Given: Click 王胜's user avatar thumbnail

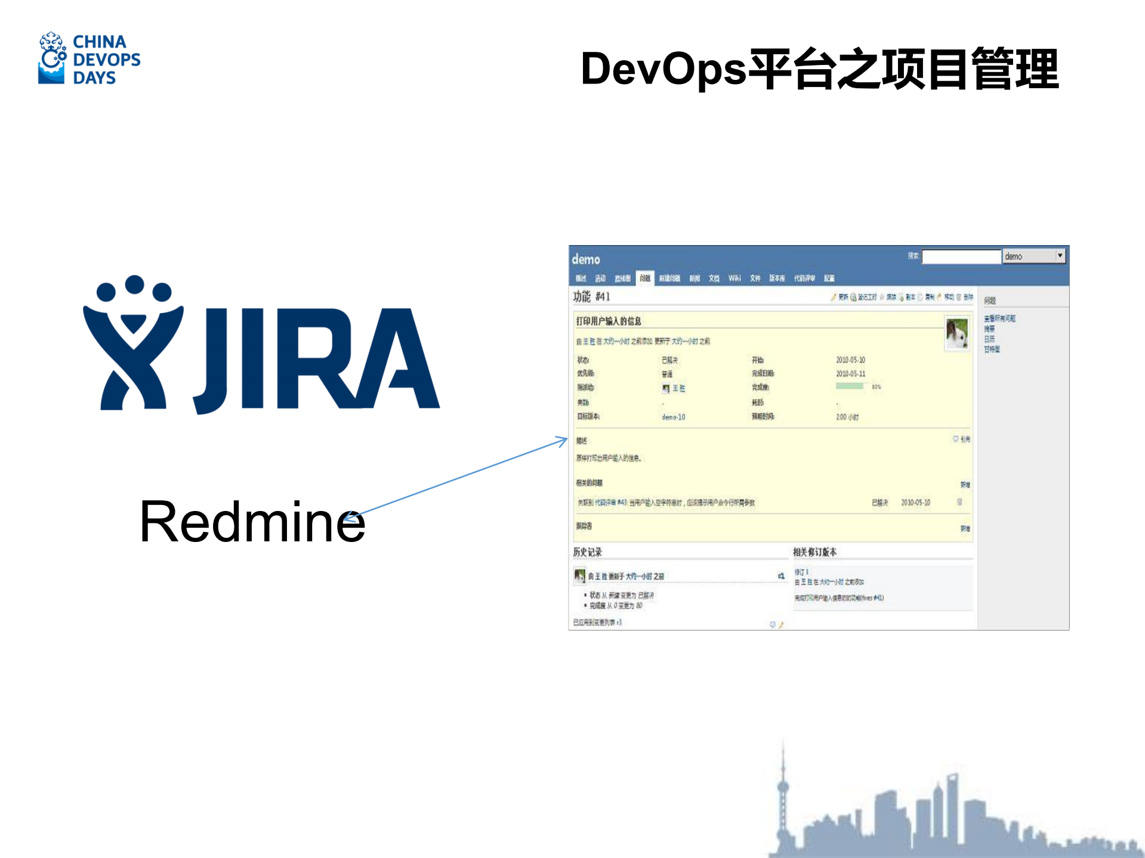Looking at the screenshot, I should tap(666, 388).
